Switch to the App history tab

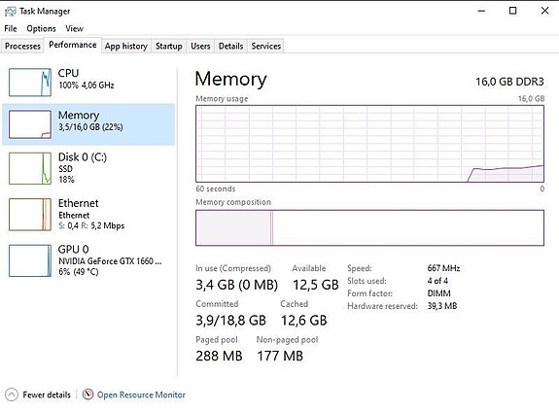click(126, 46)
